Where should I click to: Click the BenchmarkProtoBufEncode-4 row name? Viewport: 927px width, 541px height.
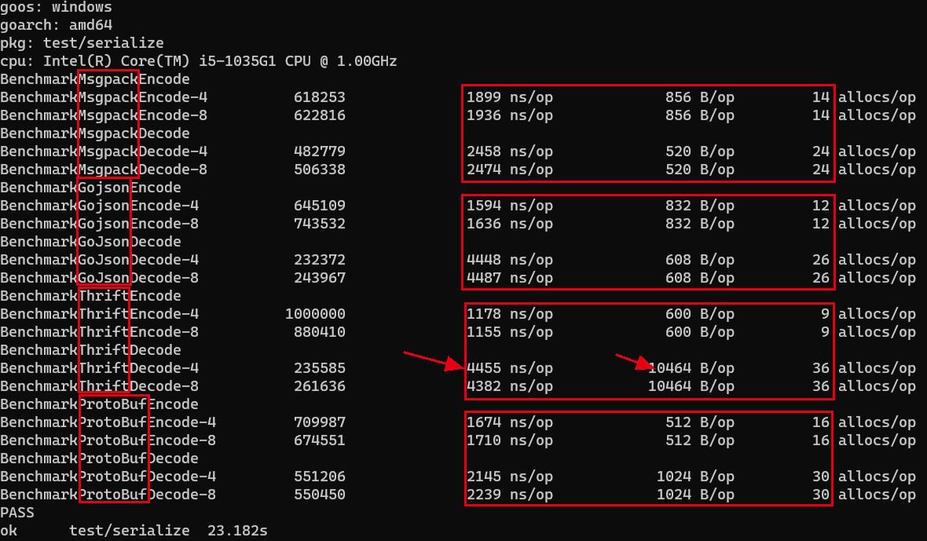coord(108,422)
